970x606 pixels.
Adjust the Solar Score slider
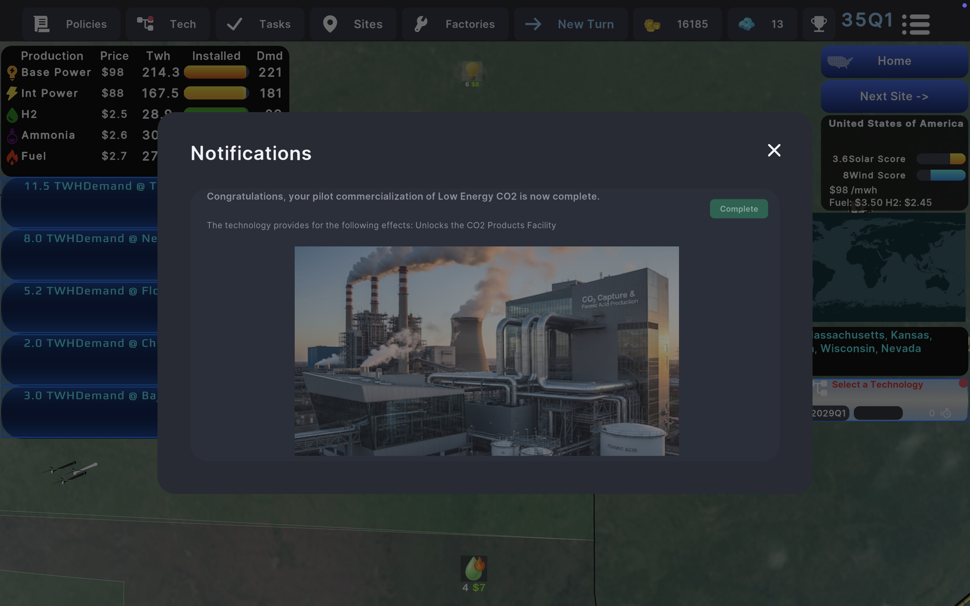(x=941, y=158)
